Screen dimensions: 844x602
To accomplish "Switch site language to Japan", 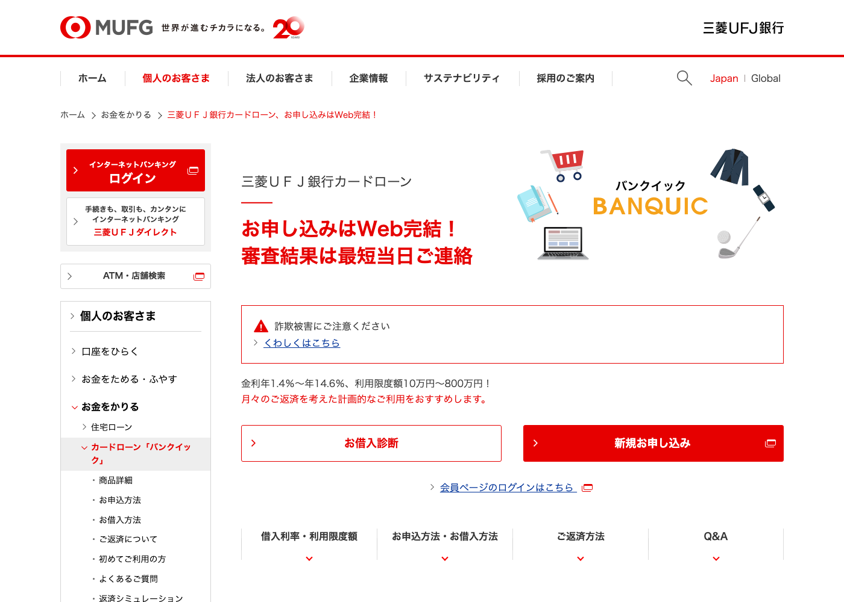I will [x=724, y=78].
